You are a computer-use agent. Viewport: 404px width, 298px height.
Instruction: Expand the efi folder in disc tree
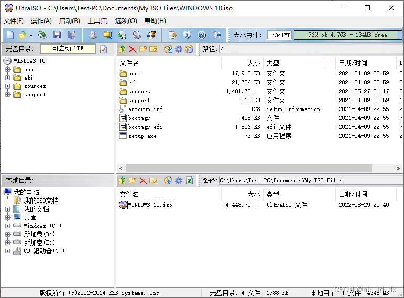[7, 78]
